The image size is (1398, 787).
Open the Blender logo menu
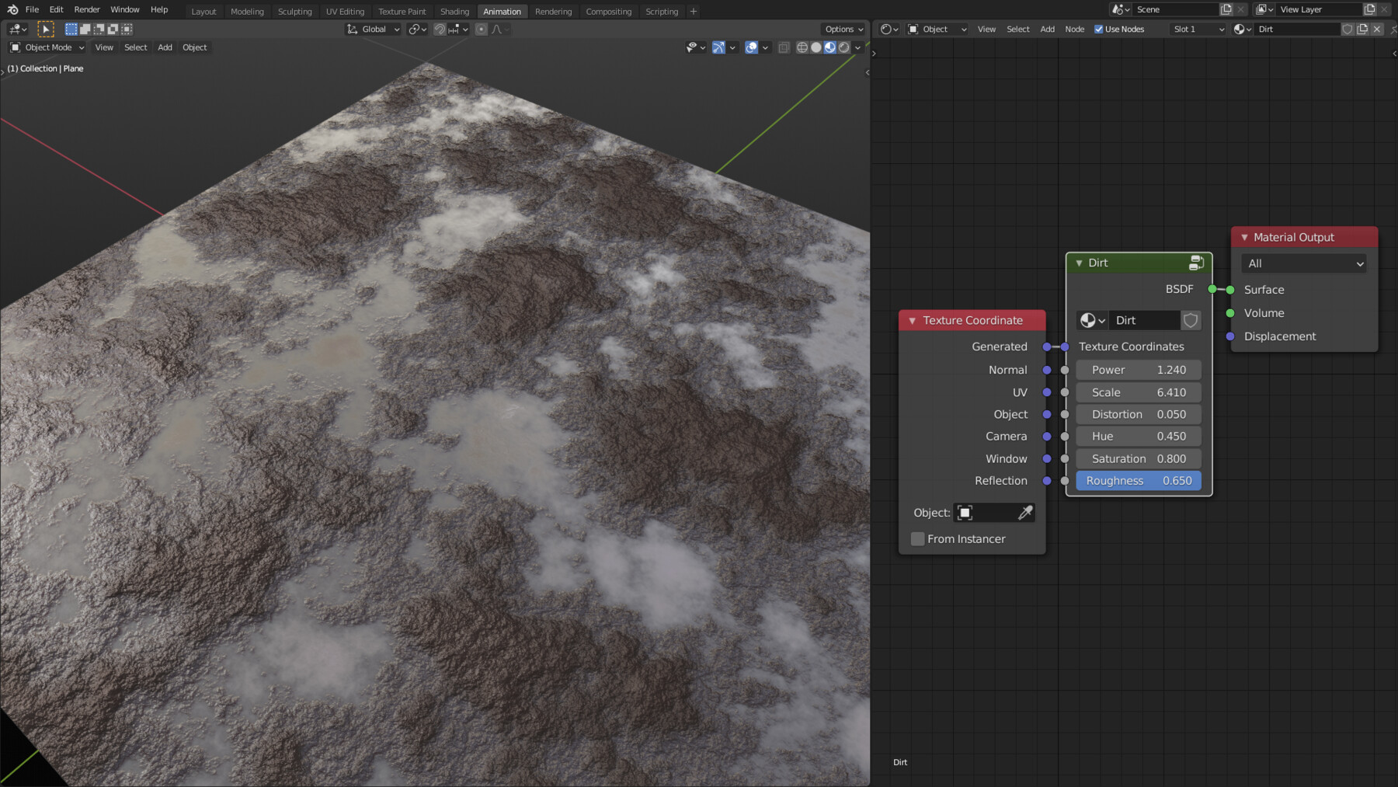click(12, 9)
